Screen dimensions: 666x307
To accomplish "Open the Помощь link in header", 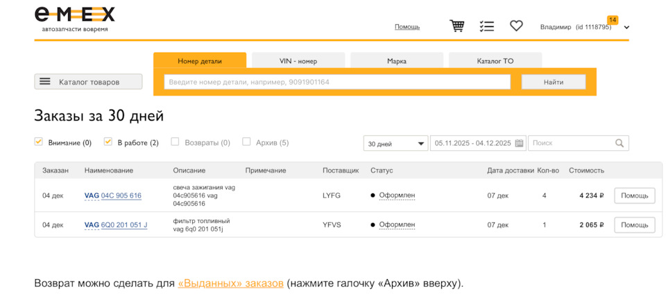I will coord(407,27).
